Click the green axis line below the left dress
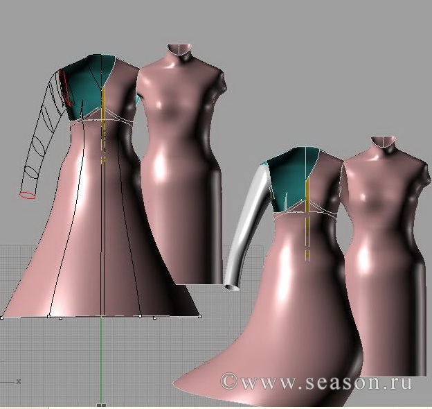 101,361
